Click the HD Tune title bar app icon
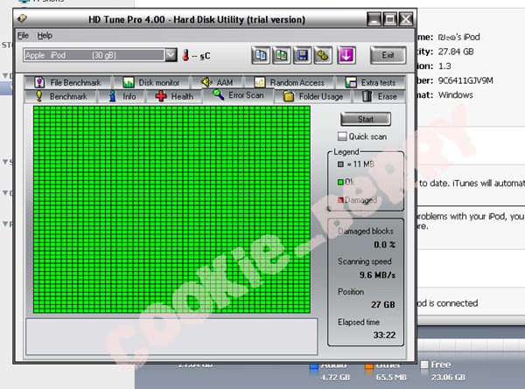The height and width of the screenshot is (389, 525). click(x=25, y=17)
